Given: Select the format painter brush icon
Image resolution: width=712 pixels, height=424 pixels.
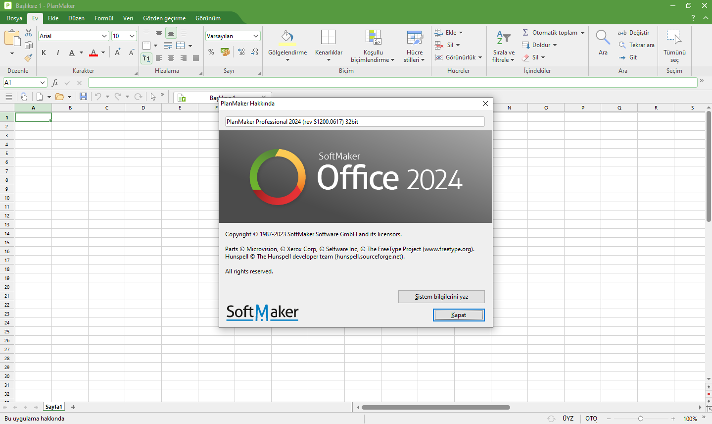Looking at the screenshot, I should 29,57.
